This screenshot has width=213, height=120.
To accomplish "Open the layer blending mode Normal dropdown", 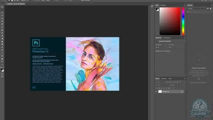I will pos(162,85).
